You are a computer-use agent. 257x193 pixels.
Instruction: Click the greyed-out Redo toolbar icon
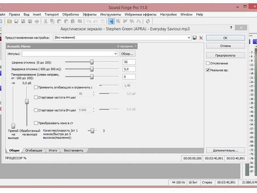click(x=96, y=21)
